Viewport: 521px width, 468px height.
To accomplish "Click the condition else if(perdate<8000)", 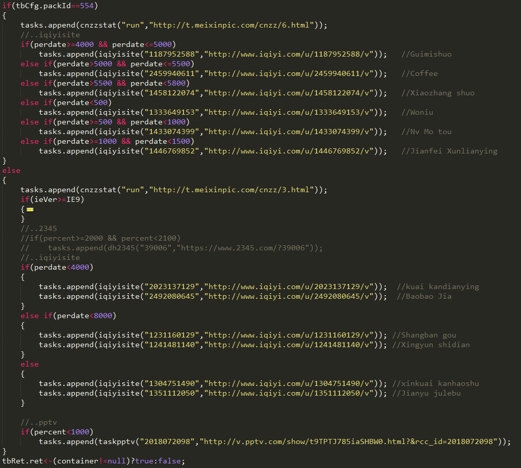I will pyautogui.click(x=68, y=316).
